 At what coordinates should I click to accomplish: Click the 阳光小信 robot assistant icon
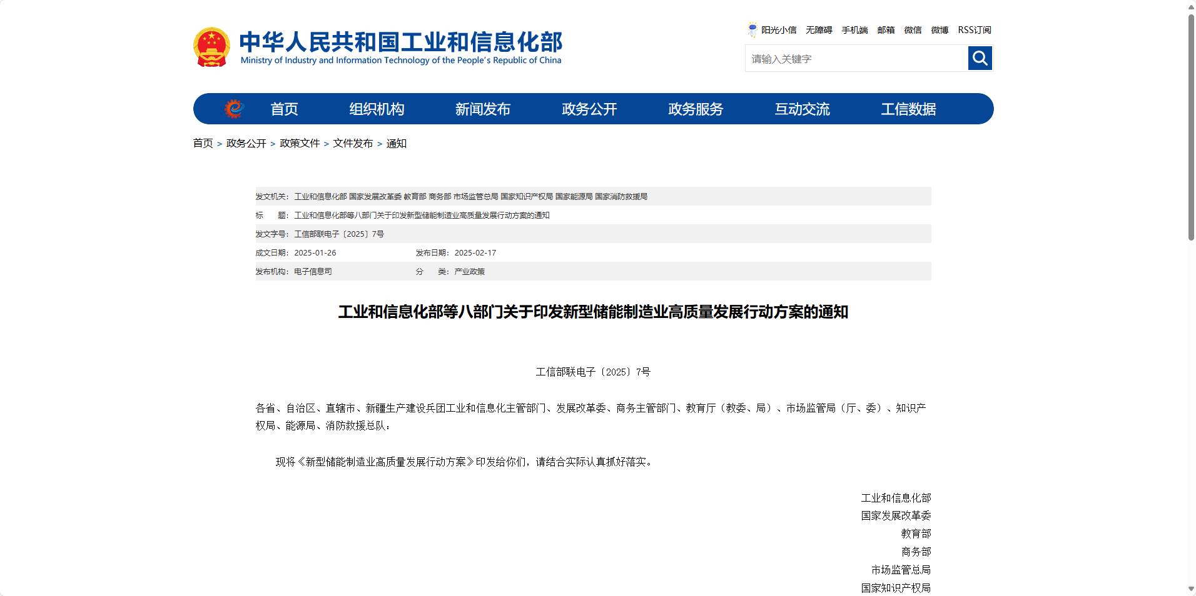tap(753, 29)
